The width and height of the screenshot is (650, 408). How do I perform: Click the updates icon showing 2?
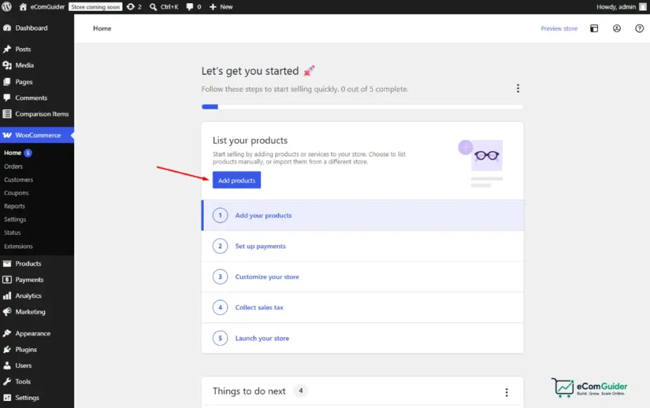[131, 6]
